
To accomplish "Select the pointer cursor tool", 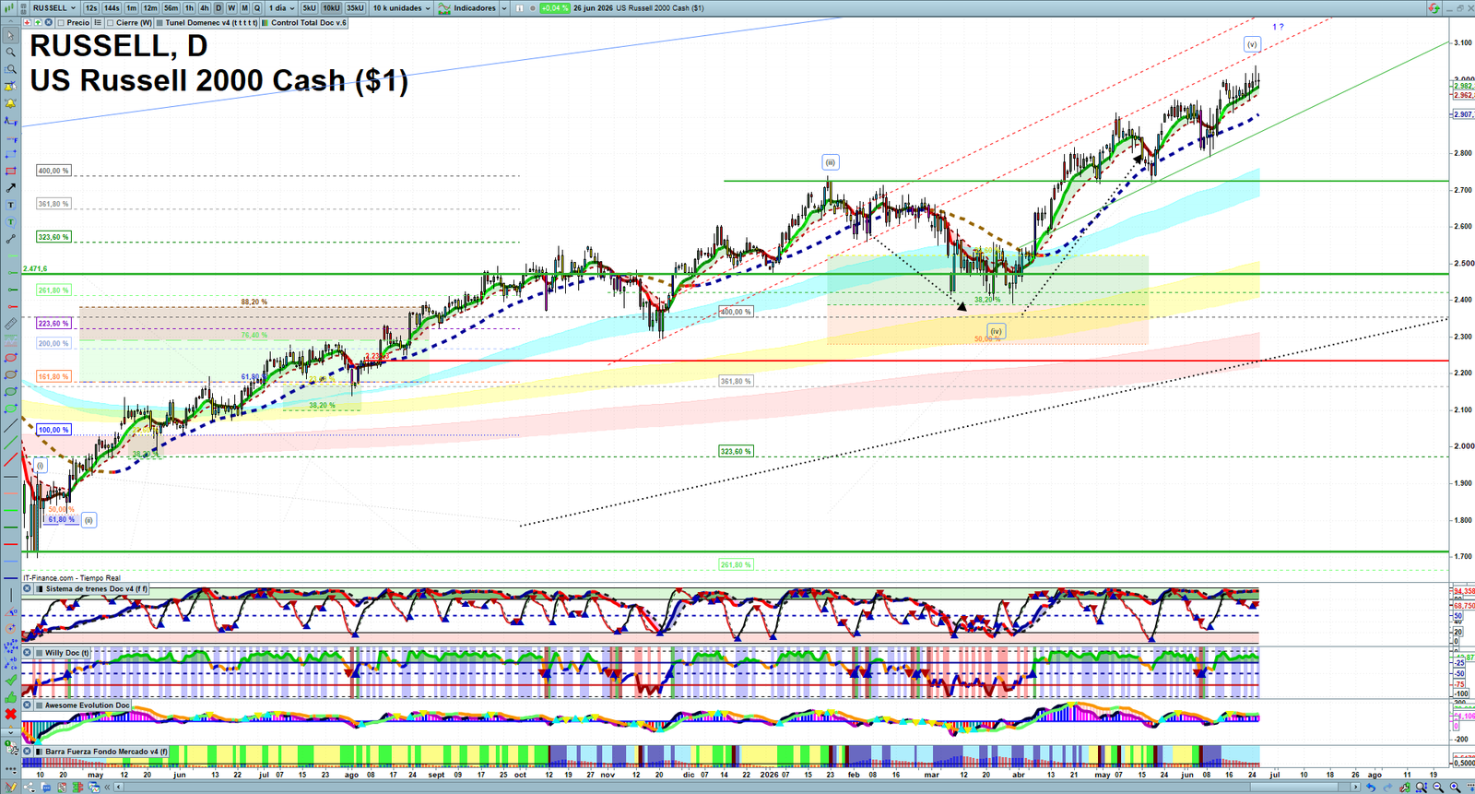I will coord(11,35).
